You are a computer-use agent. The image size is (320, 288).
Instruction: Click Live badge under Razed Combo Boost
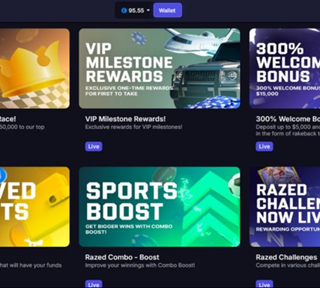click(x=94, y=284)
